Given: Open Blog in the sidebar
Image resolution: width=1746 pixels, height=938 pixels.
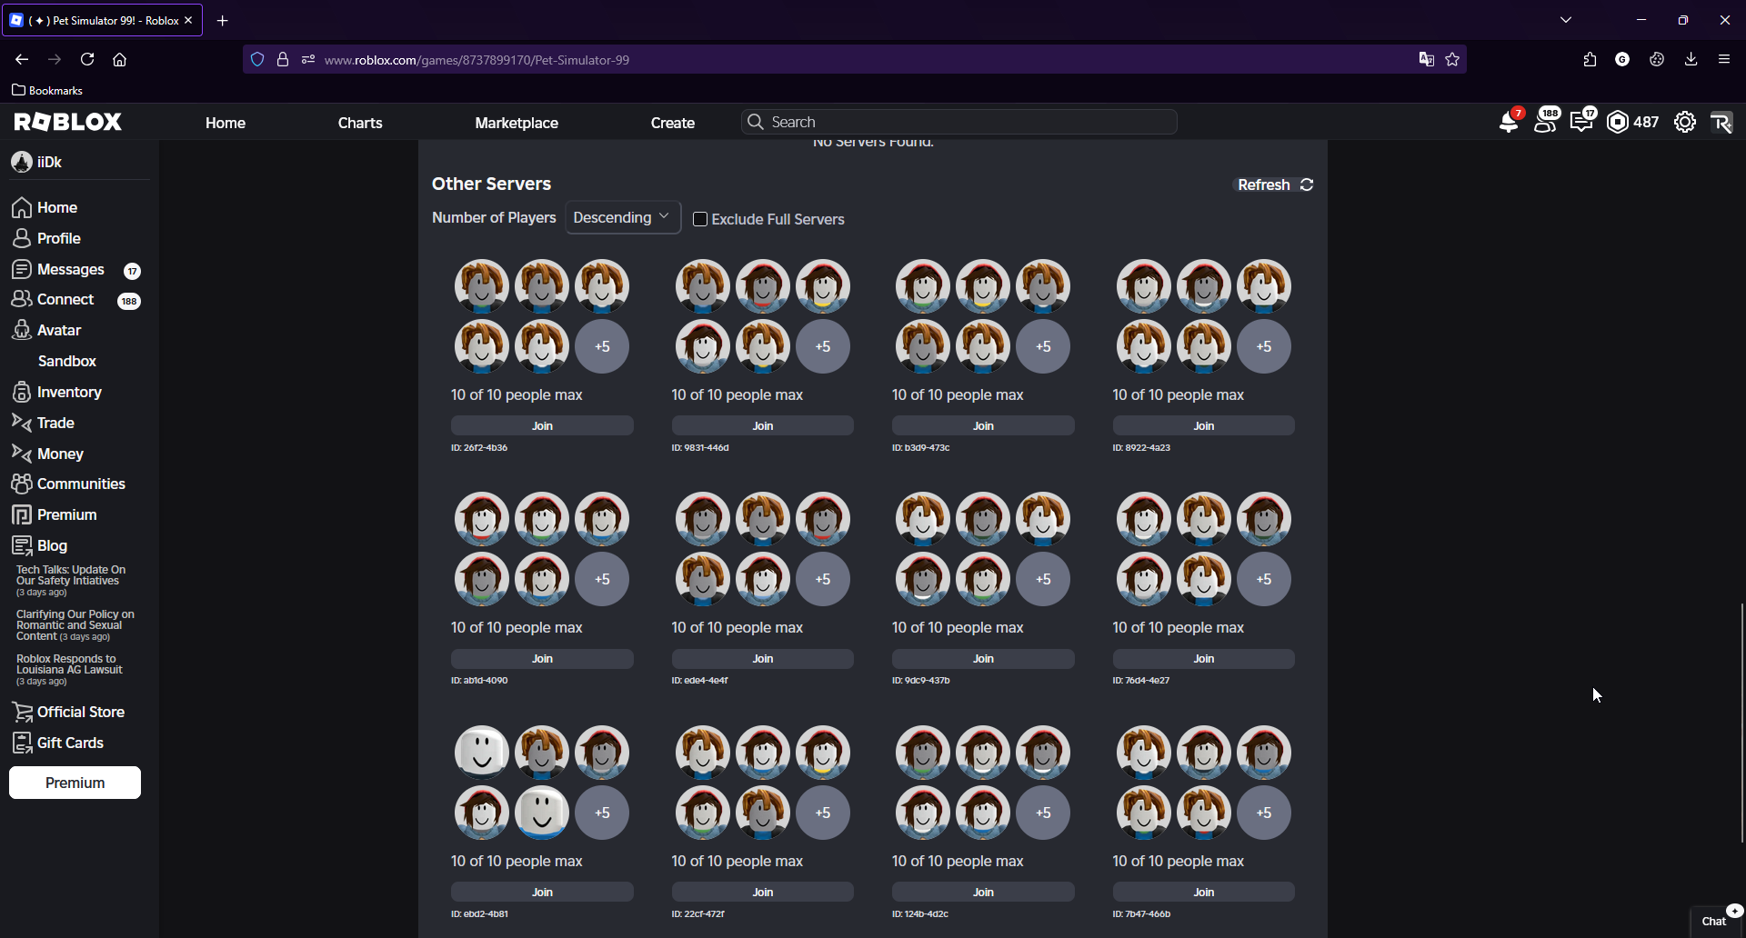Looking at the screenshot, I should (39, 545).
